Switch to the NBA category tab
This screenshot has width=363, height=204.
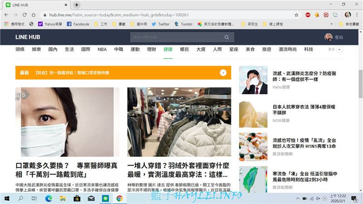click(102, 49)
